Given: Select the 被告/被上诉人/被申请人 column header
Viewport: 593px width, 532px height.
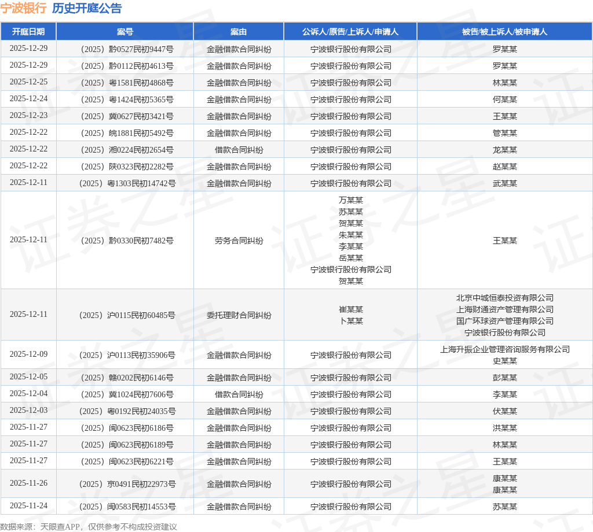Looking at the screenshot, I should point(504,32).
